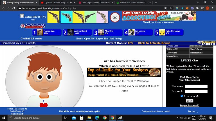This screenshot has height=121, width=216.
Task: Click the Cup of Traffic banner
Action: click(x=124, y=72)
